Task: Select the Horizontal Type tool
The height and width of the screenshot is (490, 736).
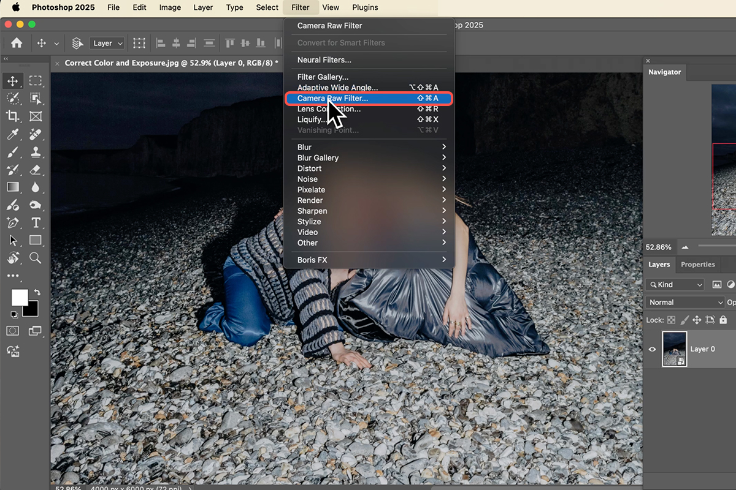Action: 36,223
